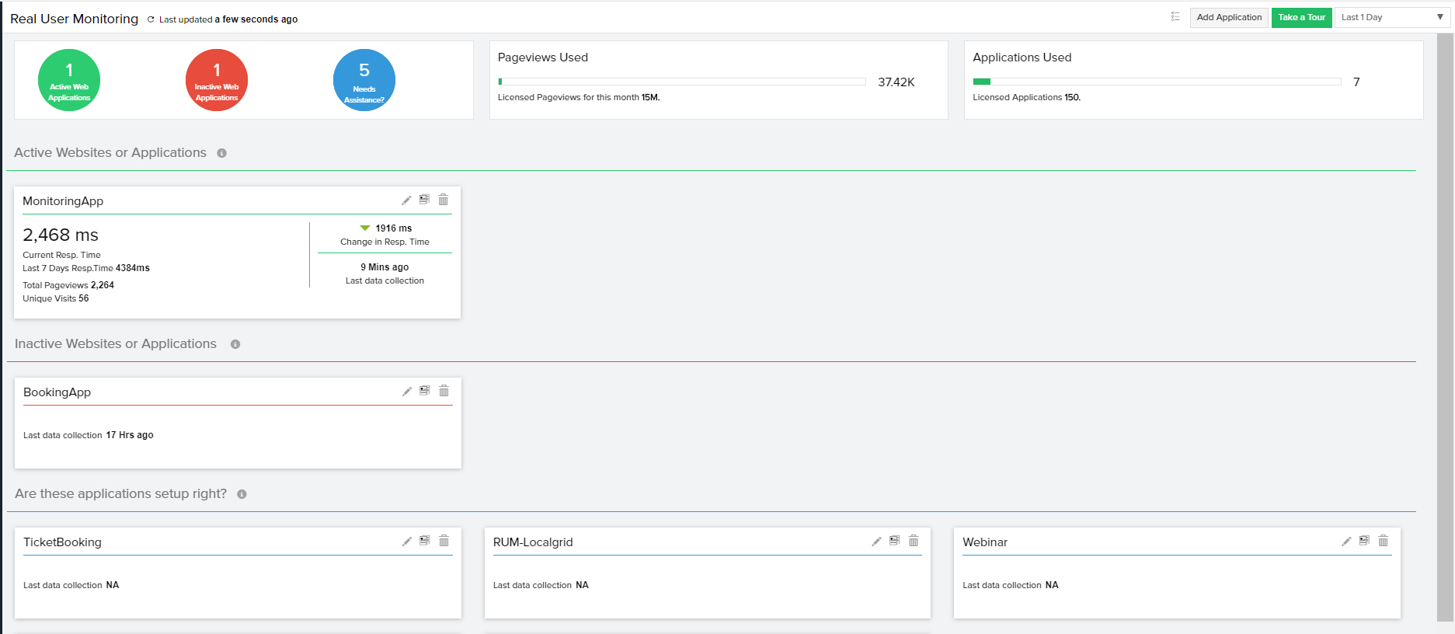The width and height of the screenshot is (1455, 634).
Task: Click the 1916 ms change in response time
Action: tap(394, 228)
